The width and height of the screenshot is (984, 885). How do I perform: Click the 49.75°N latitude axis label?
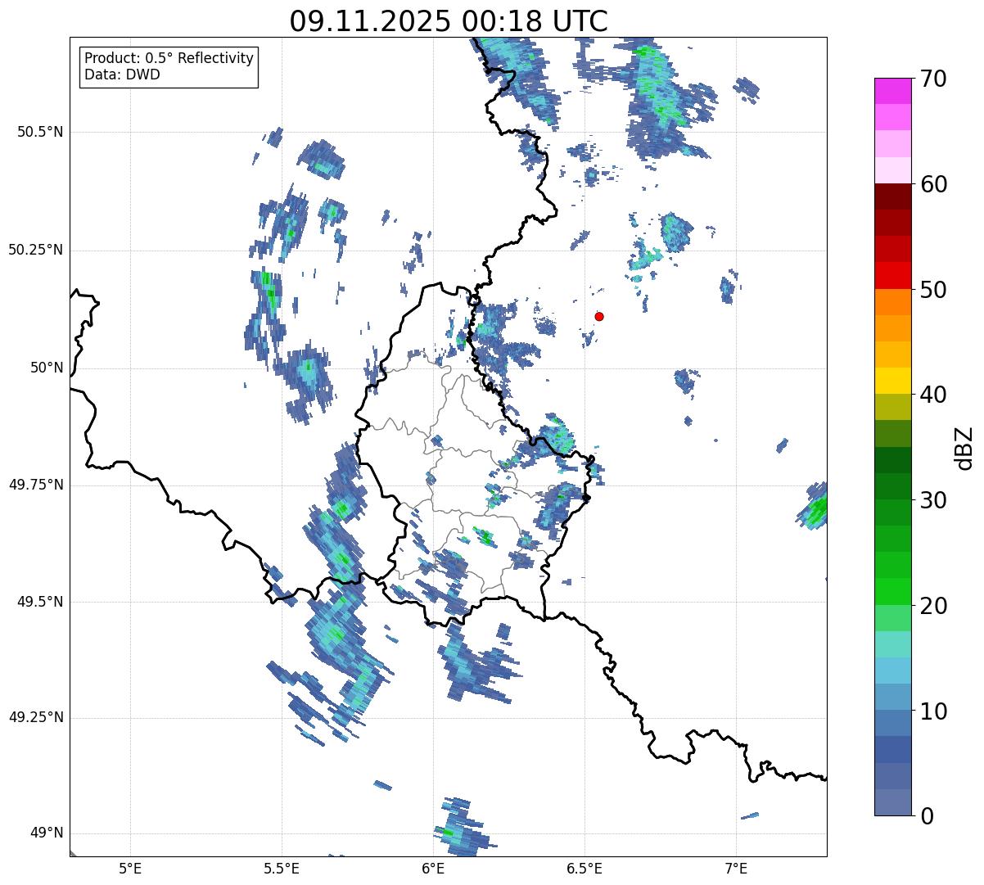(x=36, y=485)
